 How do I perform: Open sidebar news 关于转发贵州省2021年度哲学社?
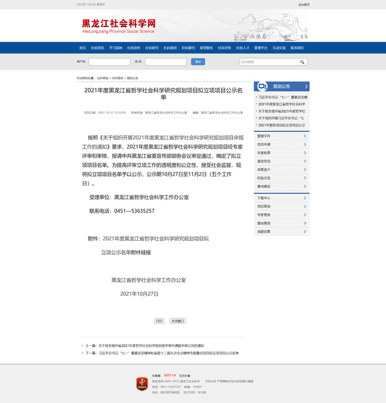[x=281, y=111]
